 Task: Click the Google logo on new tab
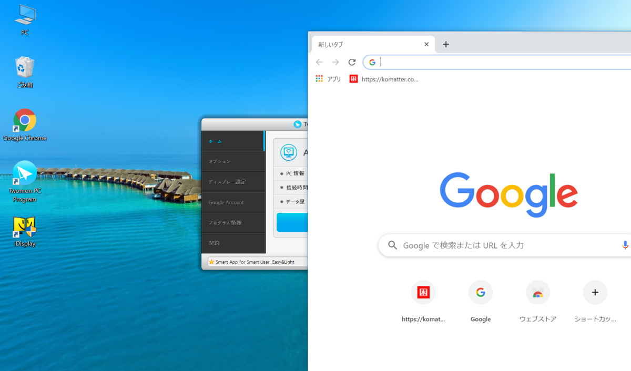pos(508,194)
